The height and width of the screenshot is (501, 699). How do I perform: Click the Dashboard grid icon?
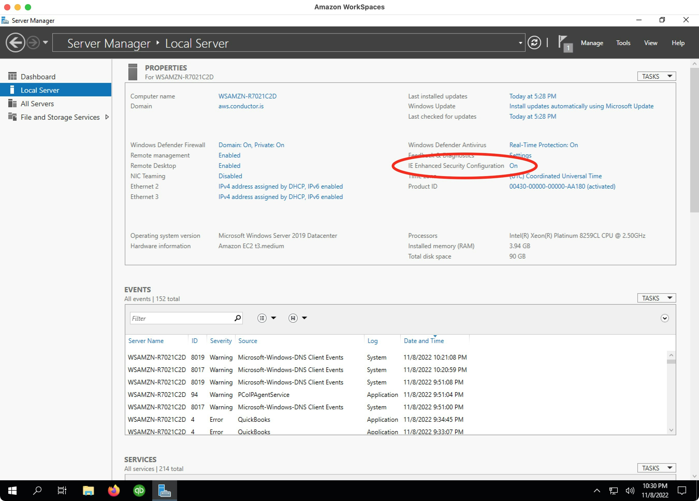[12, 76]
